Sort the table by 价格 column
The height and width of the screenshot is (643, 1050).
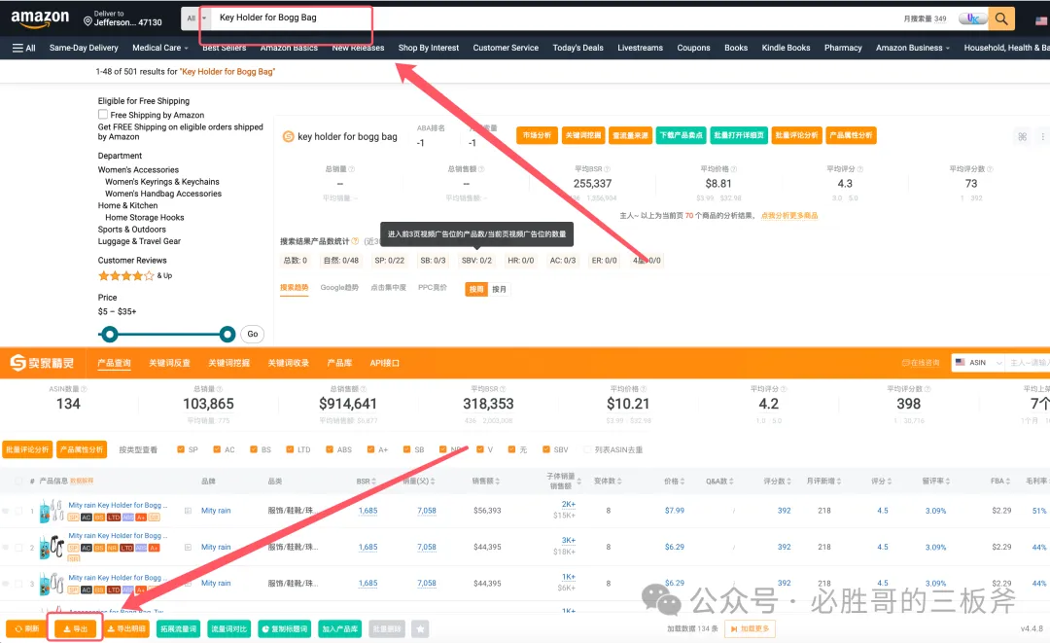click(675, 481)
